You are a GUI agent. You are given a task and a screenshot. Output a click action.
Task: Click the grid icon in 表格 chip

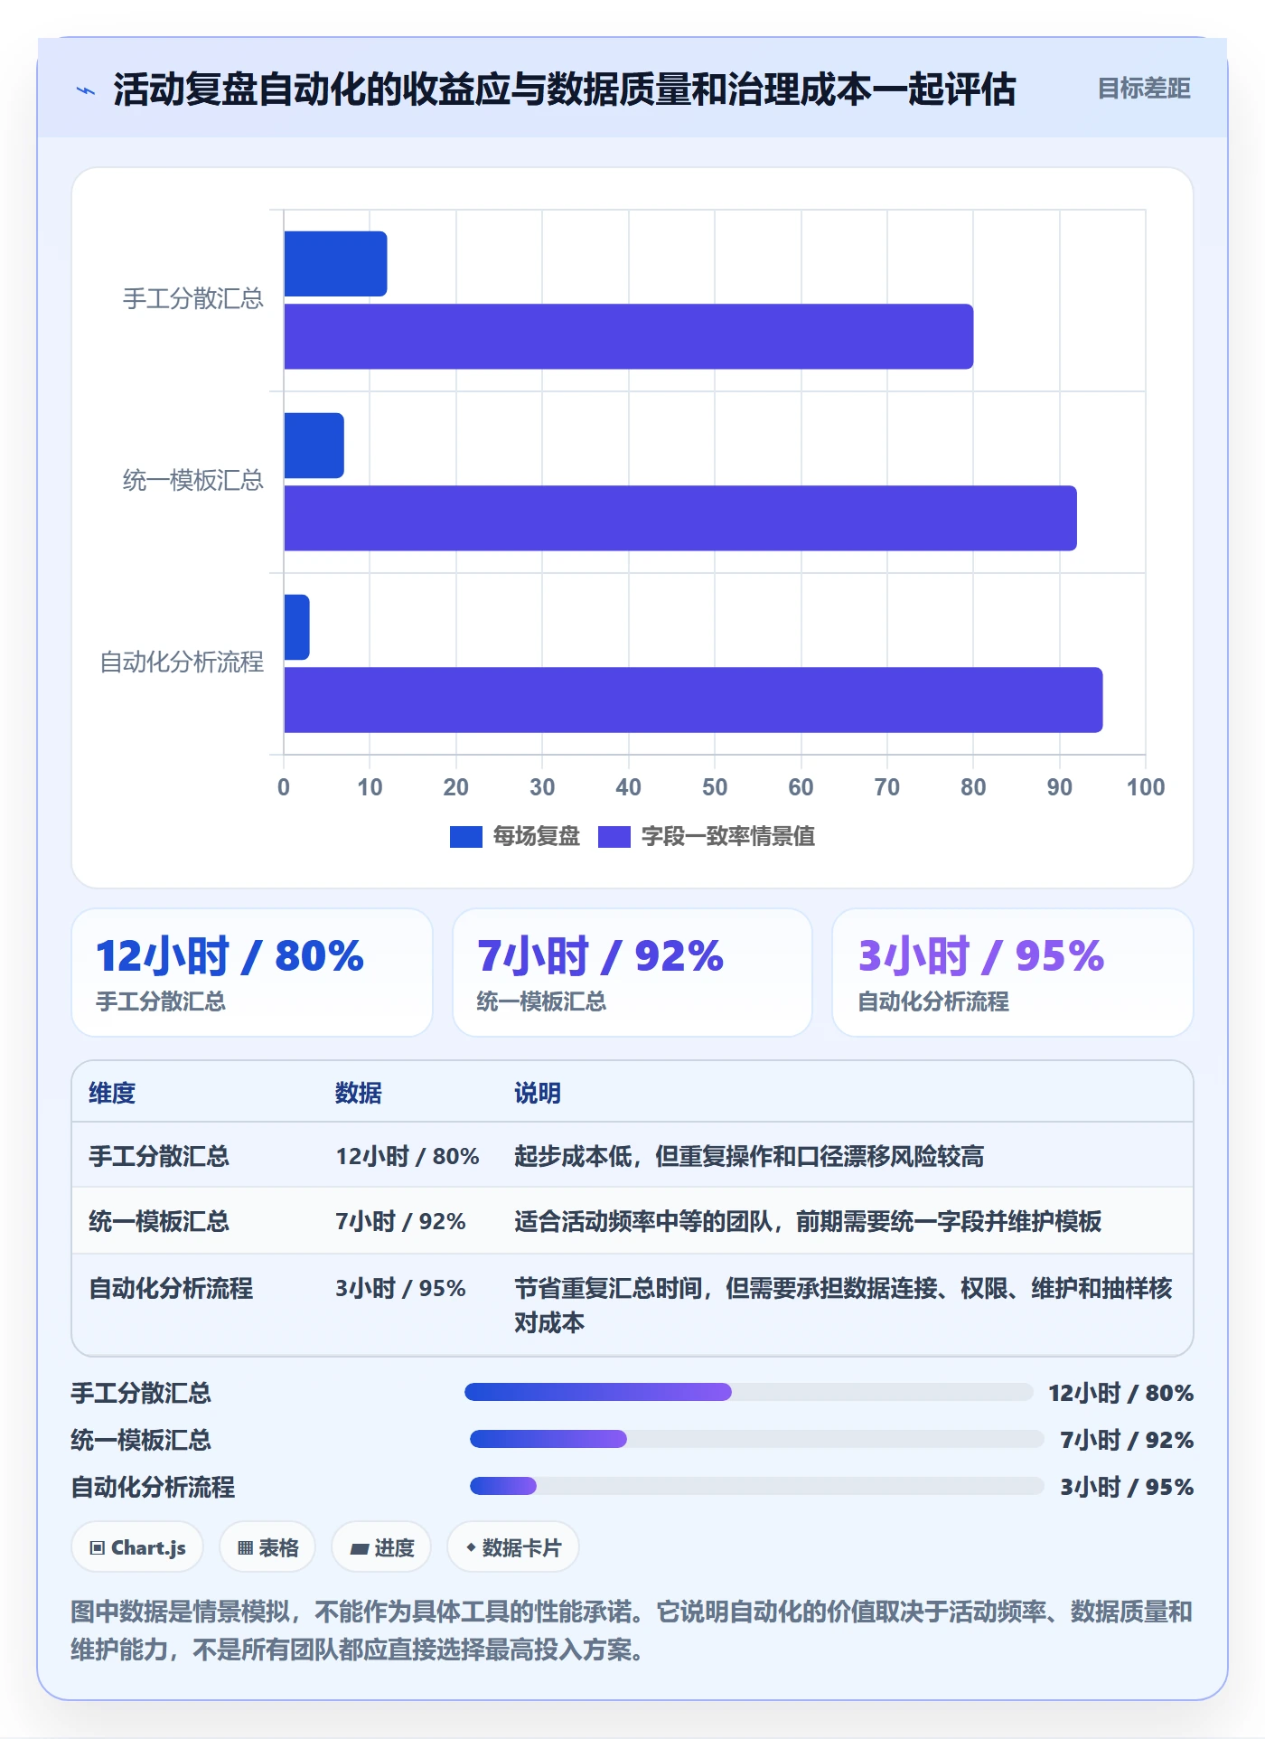[x=245, y=1548]
